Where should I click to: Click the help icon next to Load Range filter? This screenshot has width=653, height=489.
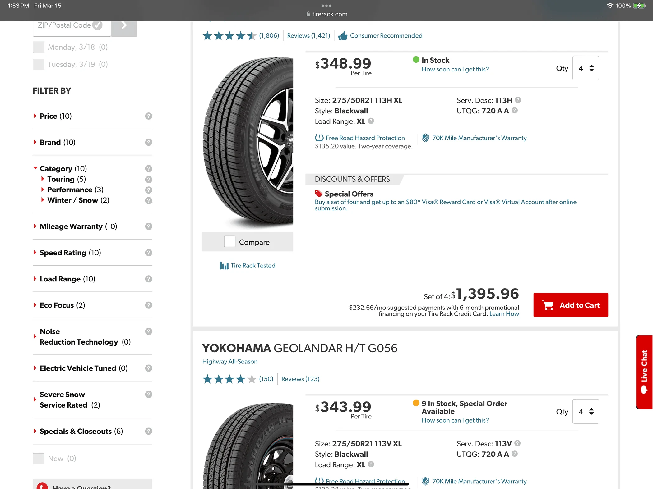(x=149, y=279)
